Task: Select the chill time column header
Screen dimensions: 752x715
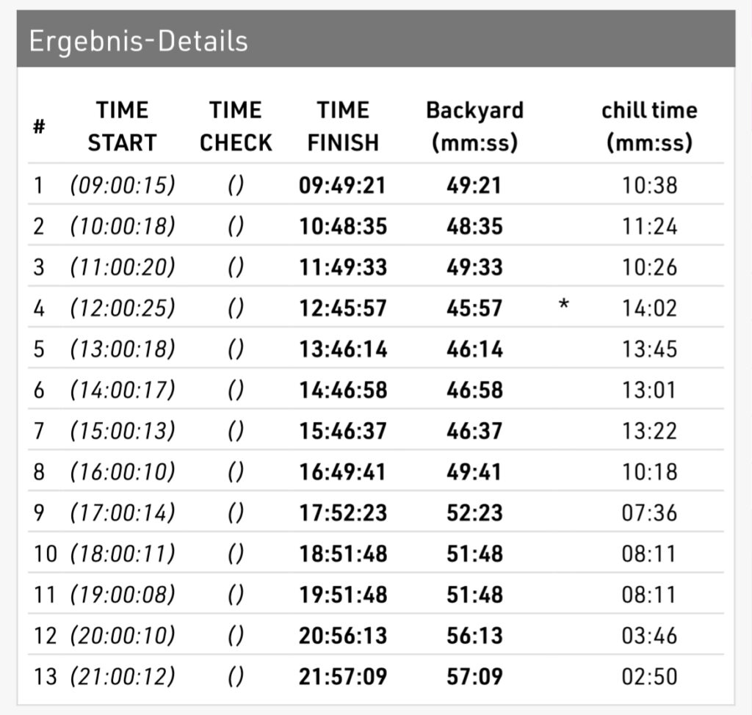Action: click(649, 126)
